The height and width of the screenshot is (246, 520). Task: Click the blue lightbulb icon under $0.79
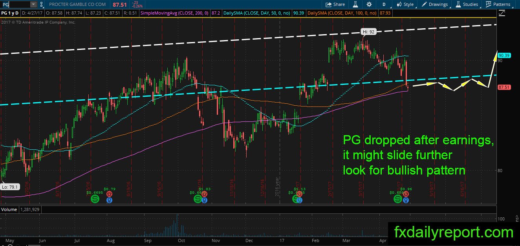coord(109,200)
